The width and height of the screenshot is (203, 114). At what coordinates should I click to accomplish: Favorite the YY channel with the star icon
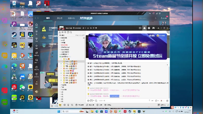tap(88, 28)
